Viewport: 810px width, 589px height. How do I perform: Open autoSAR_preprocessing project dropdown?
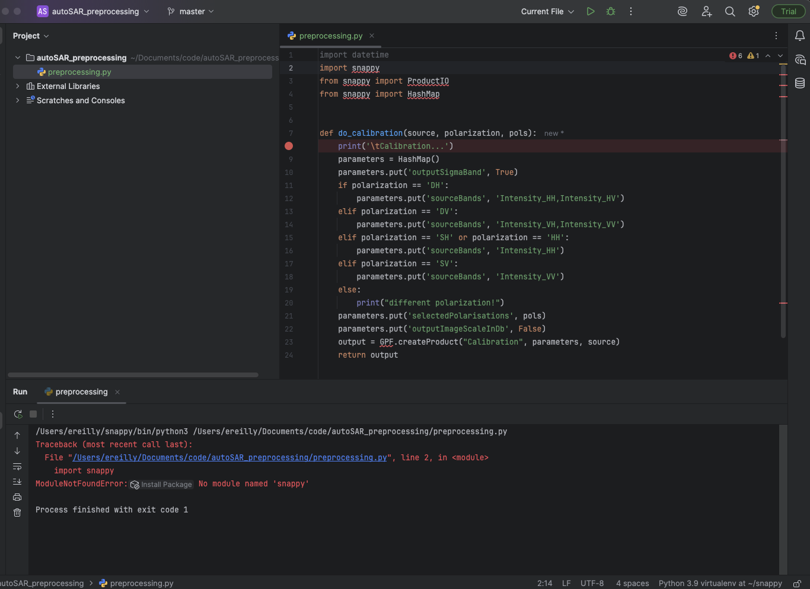click(93, 11)
